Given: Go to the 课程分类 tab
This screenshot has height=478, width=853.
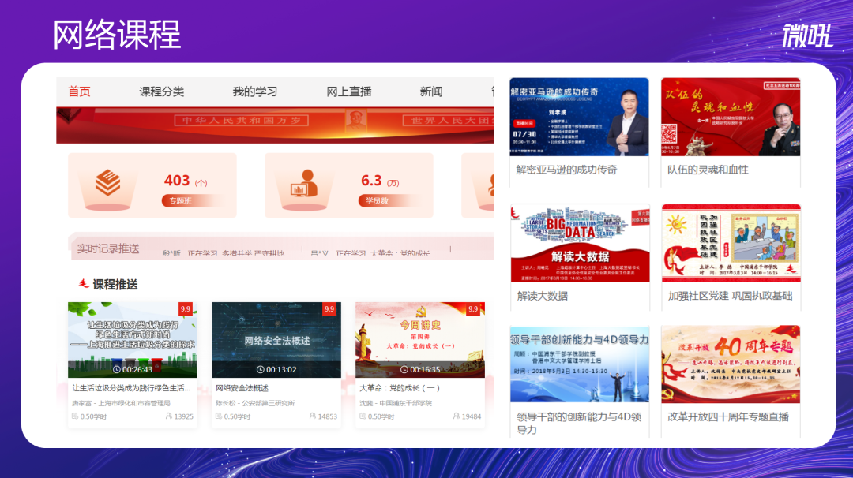Looking at the screenshot, I should pyautogui.click(x=162, y=91).
